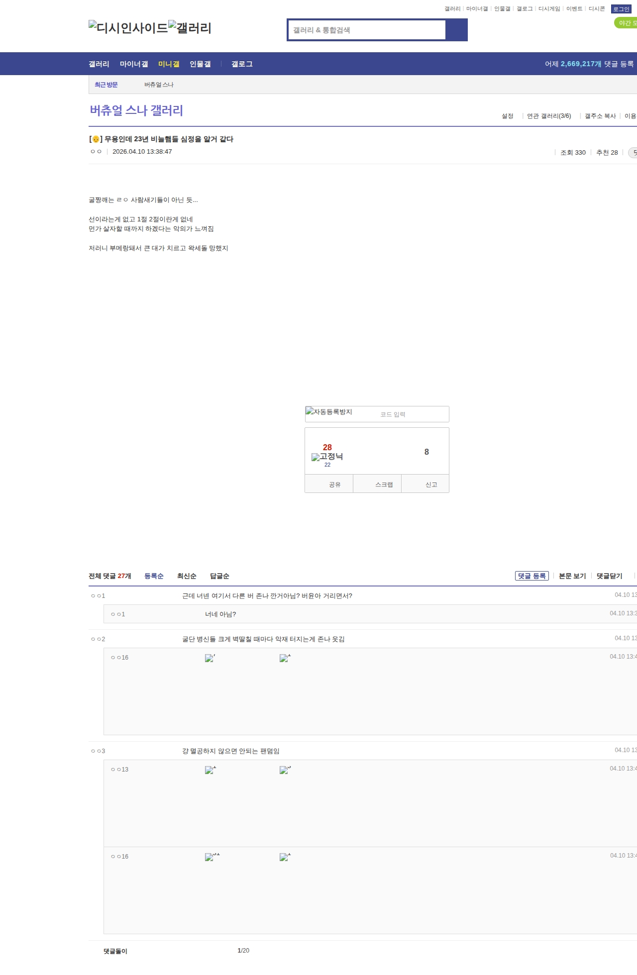Open the 설정 settings menu
Image resolution: width=637 pixels, height=975 pixels.
[x=508, y=116]
